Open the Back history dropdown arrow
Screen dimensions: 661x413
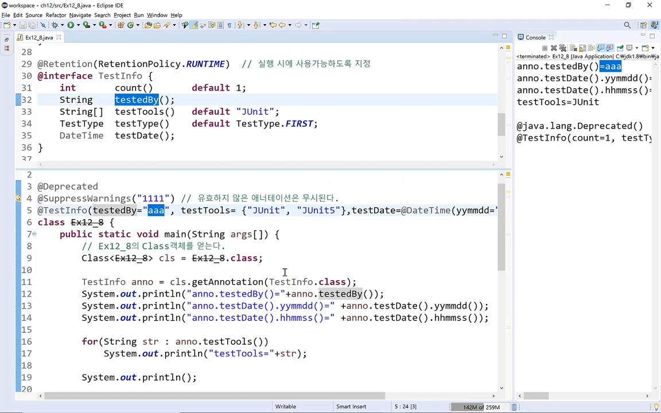[290, 25]
